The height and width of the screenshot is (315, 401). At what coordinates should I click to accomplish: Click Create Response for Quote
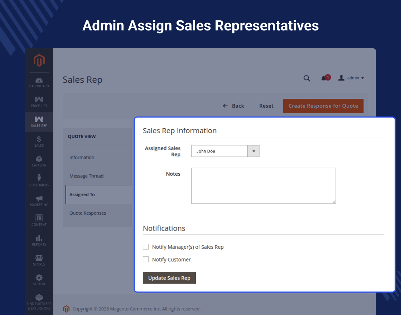tap(323, 106)
